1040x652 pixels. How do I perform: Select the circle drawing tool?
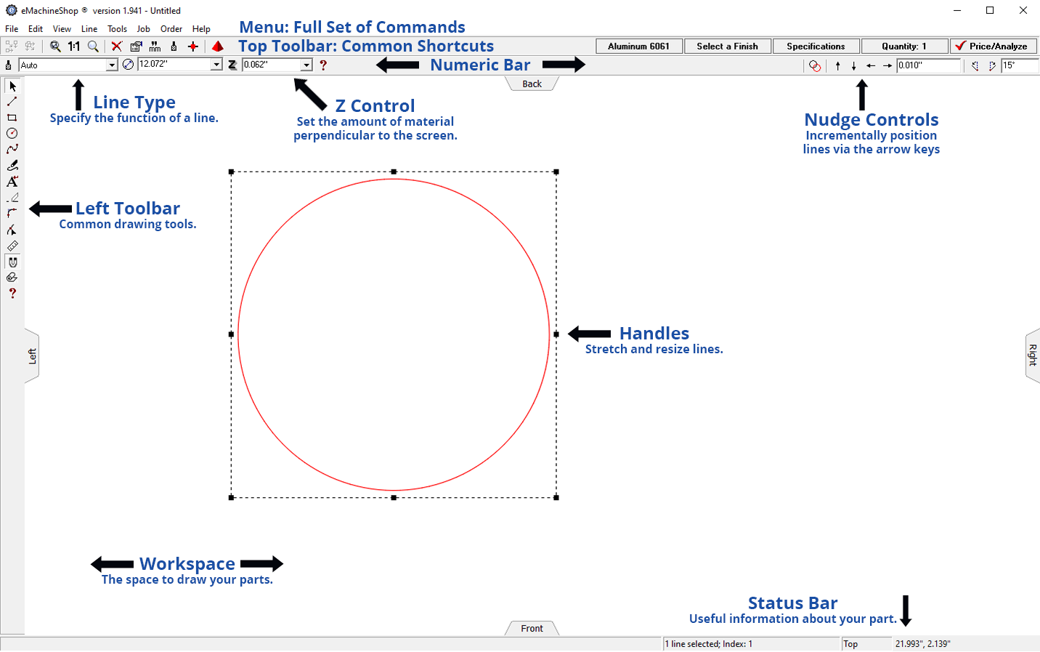click(x=12, y=134)
